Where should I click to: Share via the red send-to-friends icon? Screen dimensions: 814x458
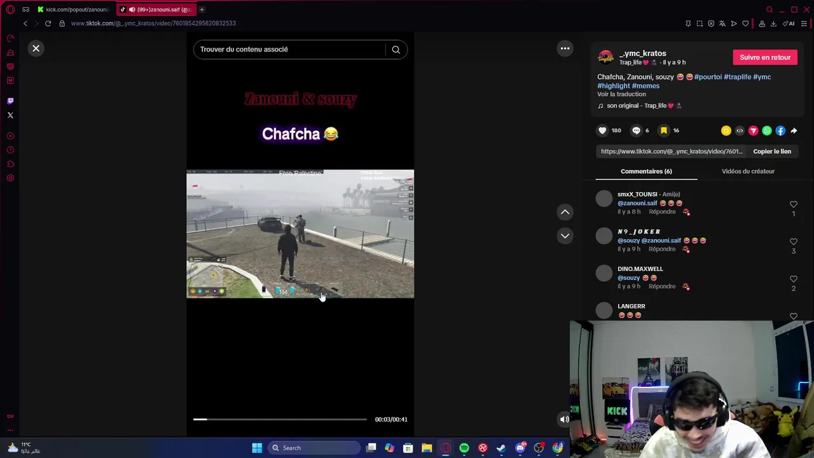[x=753, y=130]
